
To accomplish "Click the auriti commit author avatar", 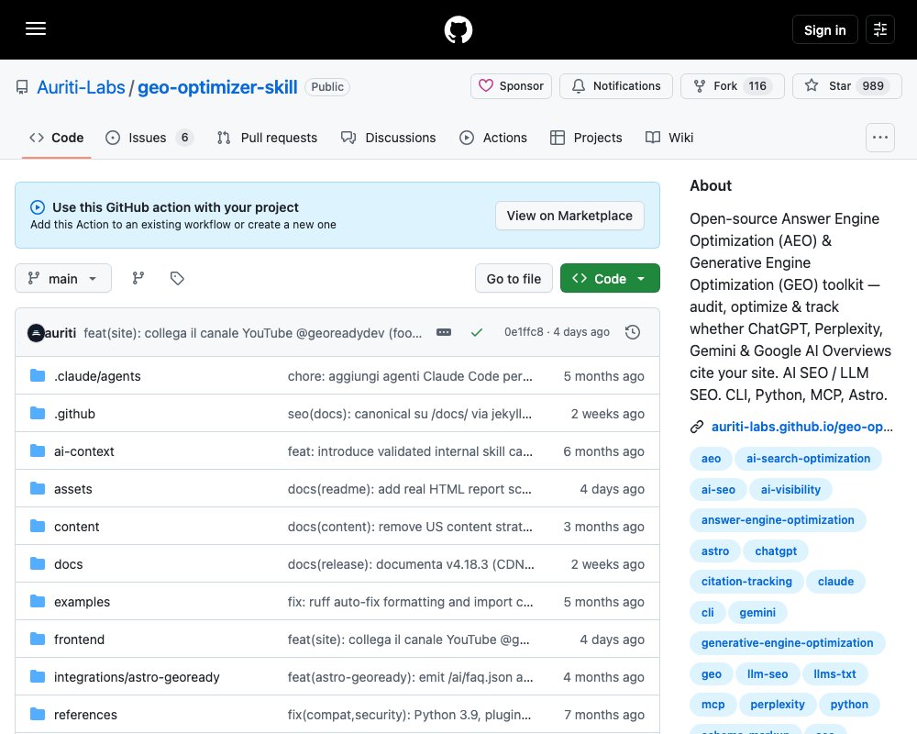I will click(x=36, y=333).
